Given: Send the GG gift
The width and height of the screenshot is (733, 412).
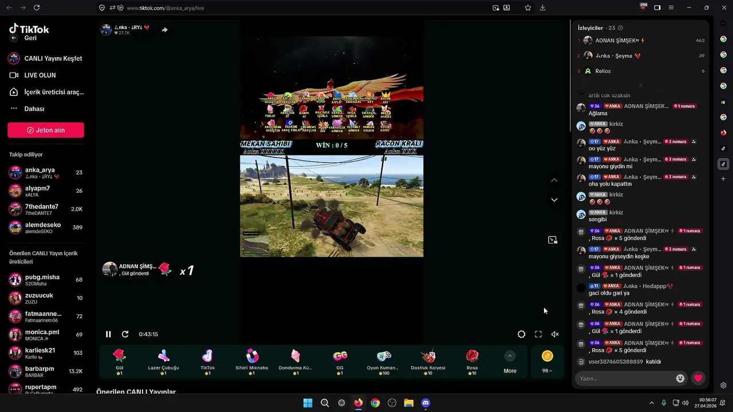Looking at the screenshot, I should point(340,362).
